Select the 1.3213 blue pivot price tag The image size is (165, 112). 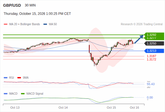coord(154,51)
